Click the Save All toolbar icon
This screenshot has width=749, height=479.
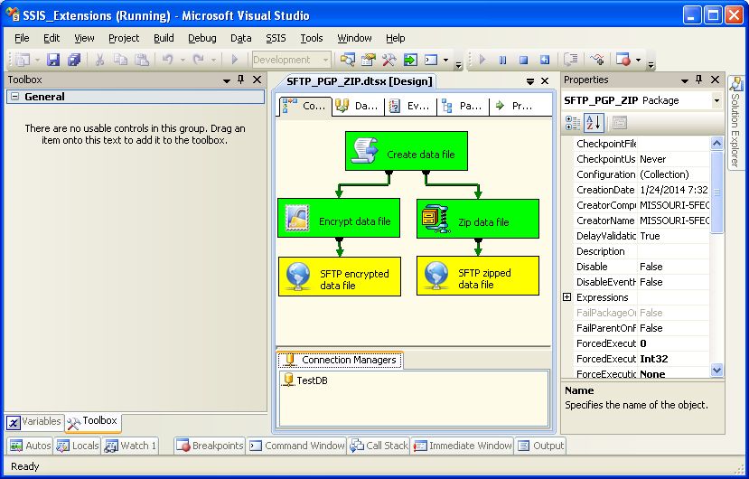pyautogui.click(x=74, y=60)
